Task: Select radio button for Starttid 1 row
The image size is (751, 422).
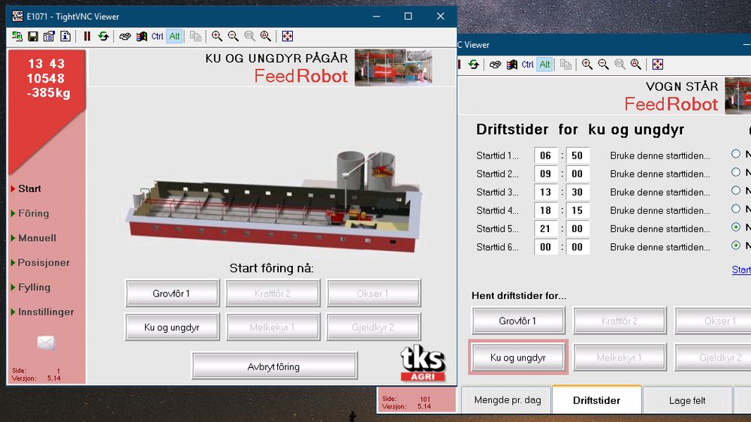Action: [736, 154]
